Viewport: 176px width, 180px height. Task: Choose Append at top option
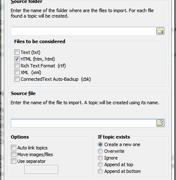100,165
